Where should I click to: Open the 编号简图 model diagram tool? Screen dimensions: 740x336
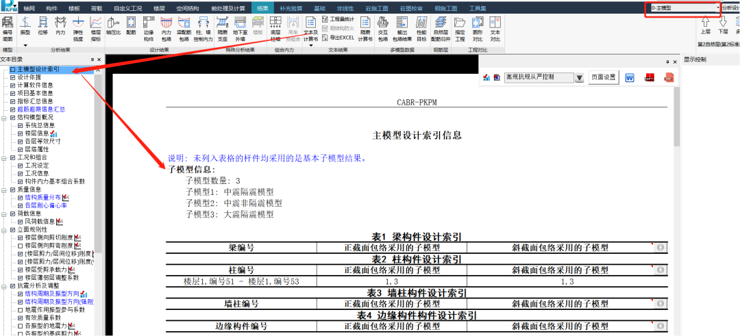coord(8,28)
